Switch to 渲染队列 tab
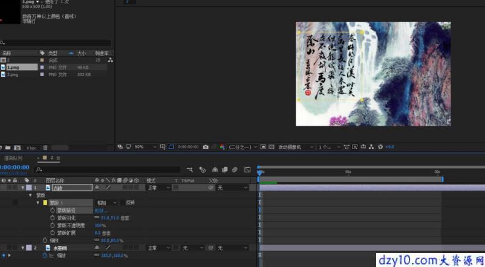 tap(13, 158)
